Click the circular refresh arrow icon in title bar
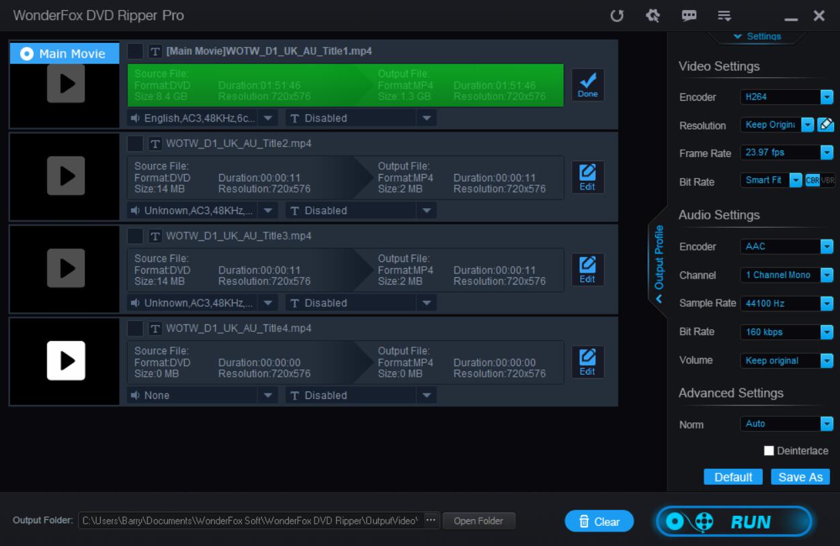Viewport: 840px width, 546px height. (x=616, y=16)
